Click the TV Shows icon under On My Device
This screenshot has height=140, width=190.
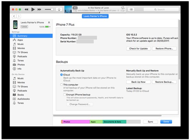(14, 87)
